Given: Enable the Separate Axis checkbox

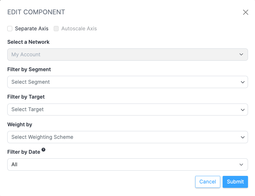Looking at the screenshot, I should tap(10, 29).
